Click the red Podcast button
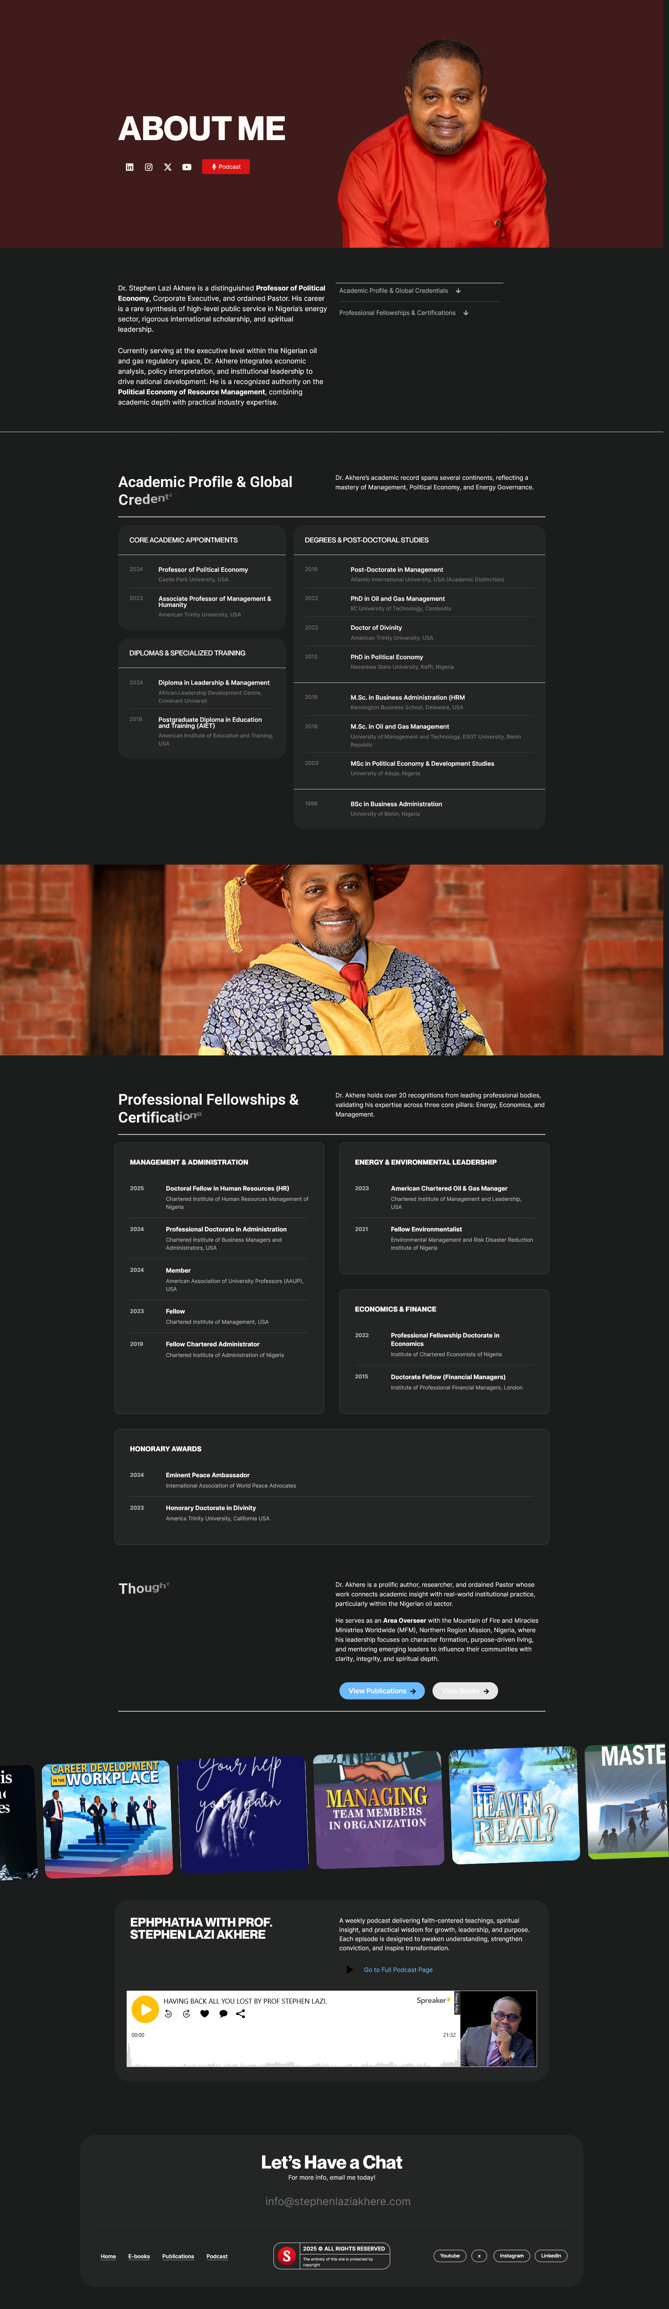669x2309 pixels. click(x=226, y=167)
